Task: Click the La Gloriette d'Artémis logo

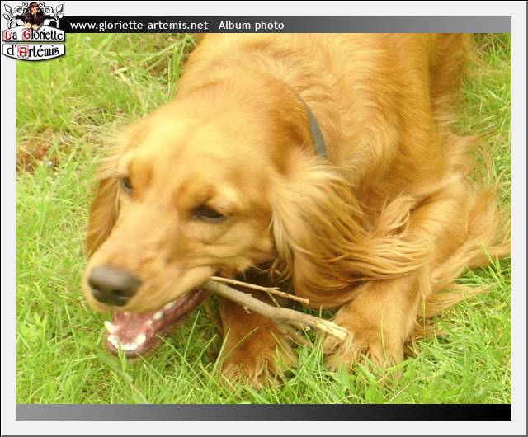Action: (33, 31)
